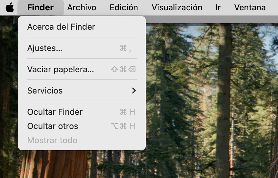Open the Ir menu
This screenshot has height=178, width=278.
pos(218,8)
